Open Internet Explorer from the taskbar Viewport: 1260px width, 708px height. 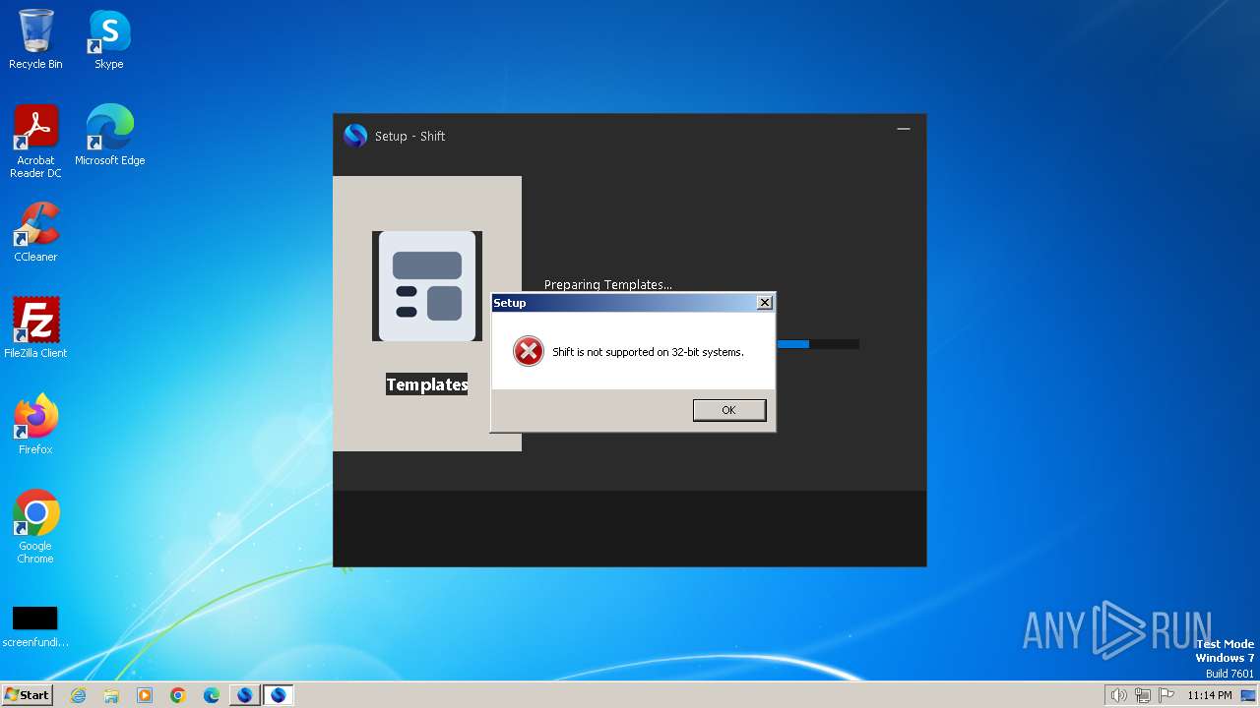tap(78, 695)
